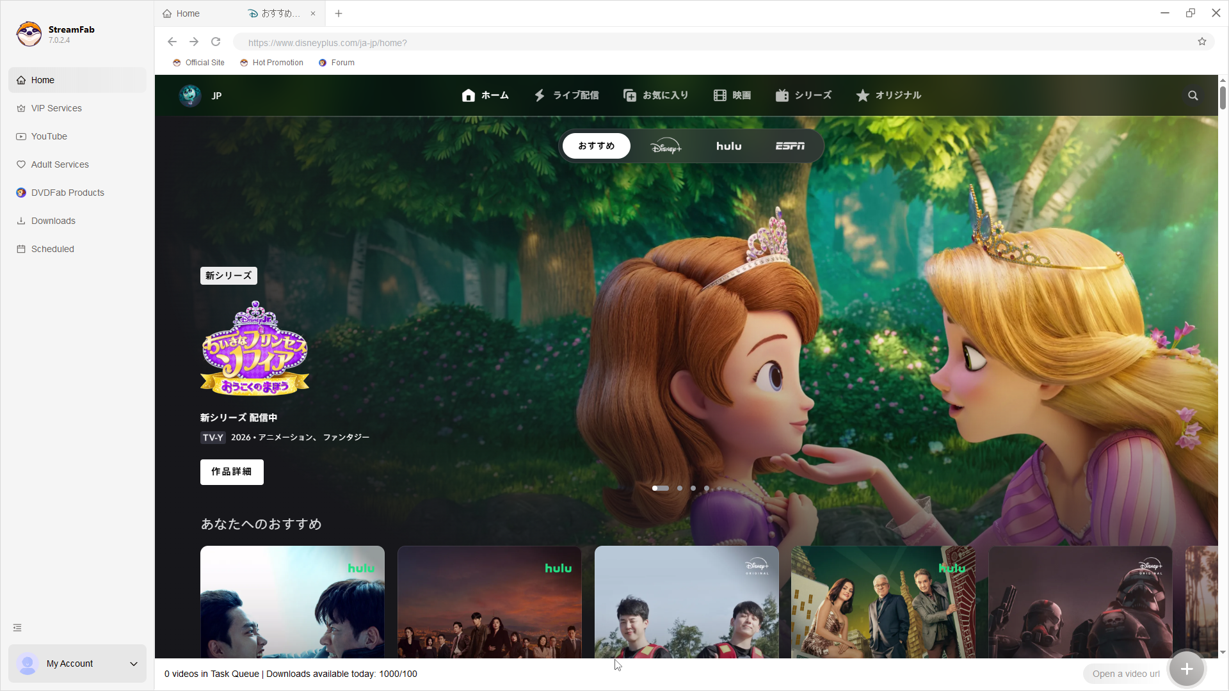
Task: Click the Disney+ search magnifier icon
Action: tap(1193, 95)
